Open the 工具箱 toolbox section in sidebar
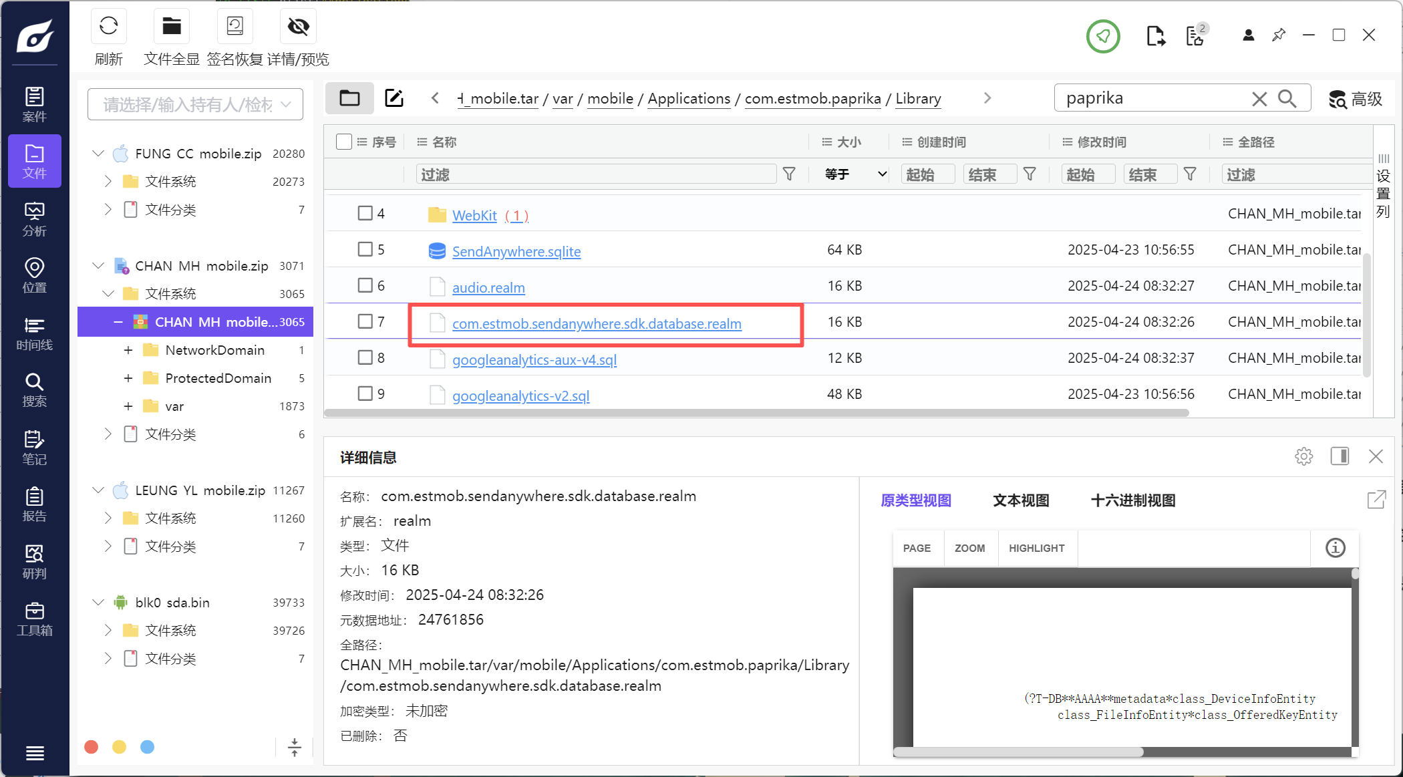Viewport: 1403px width, 777px height. tap(35, 619)
